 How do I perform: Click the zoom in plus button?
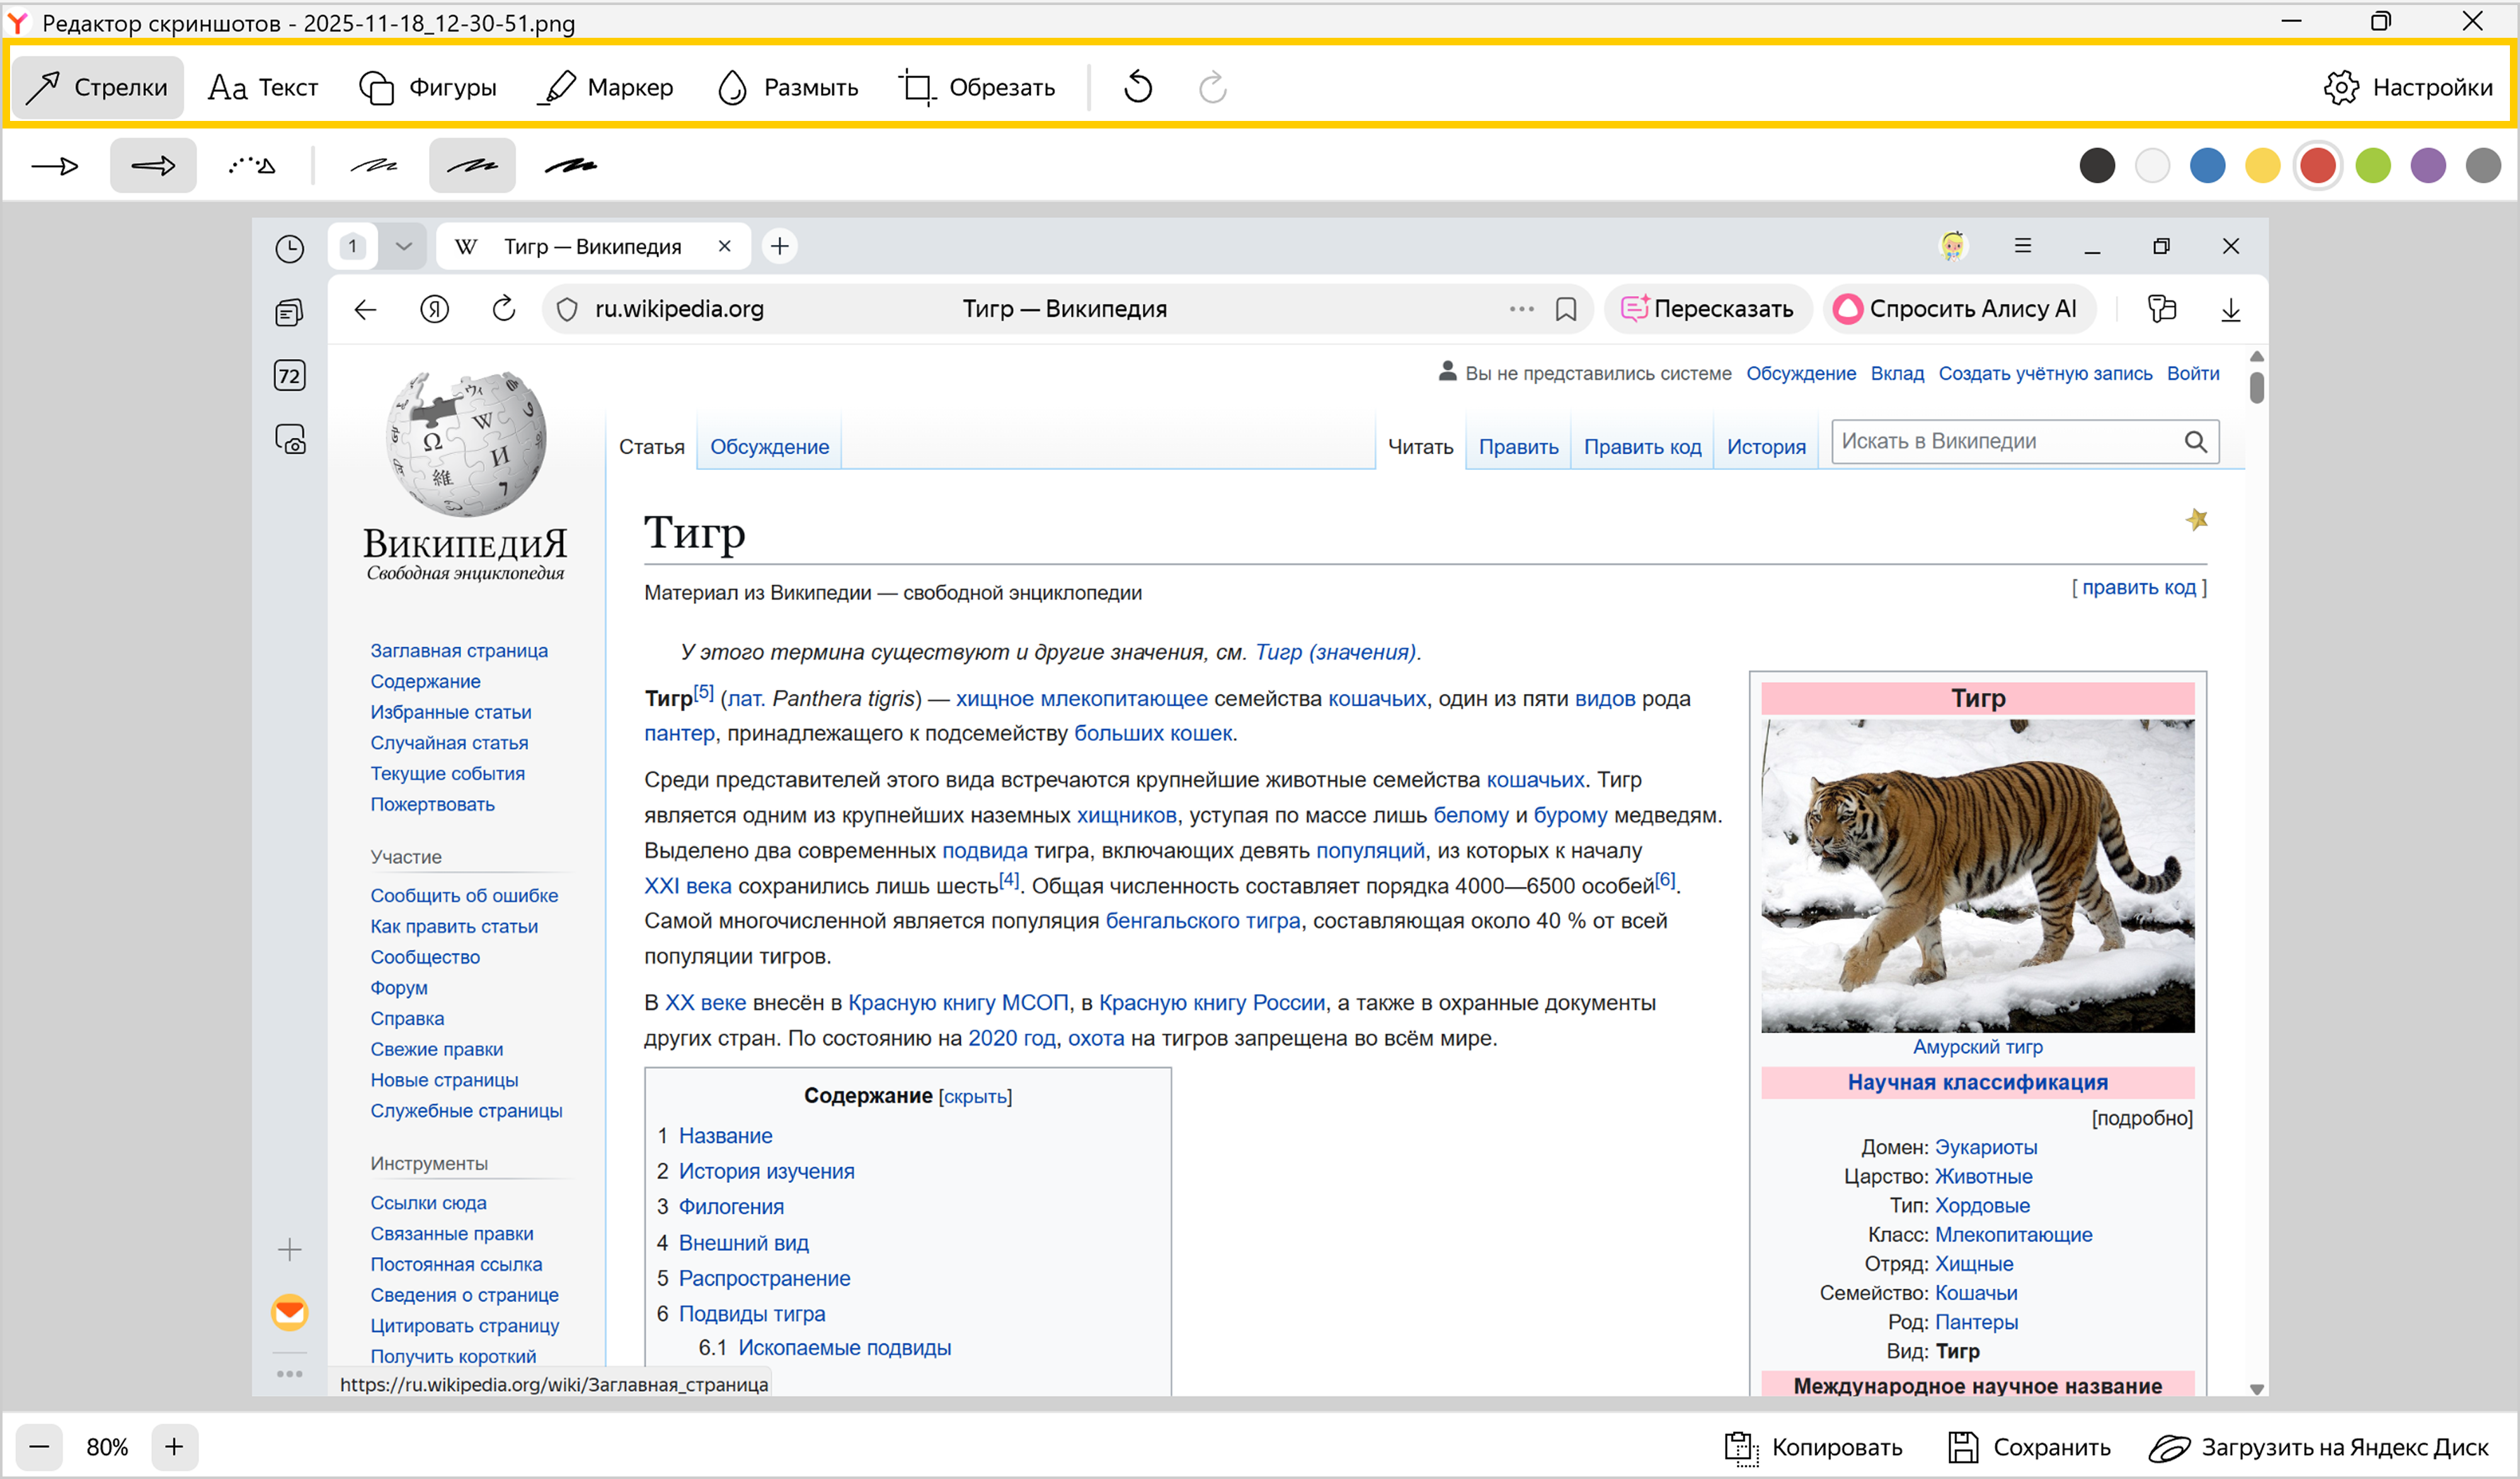tap(174, 1446)
